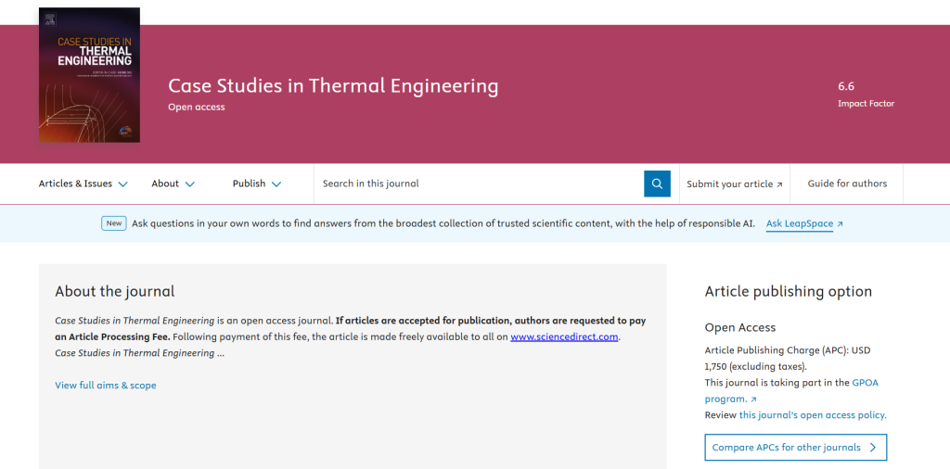Open Guide for authors
The image size is (950, 469).
tap(847, 184)
